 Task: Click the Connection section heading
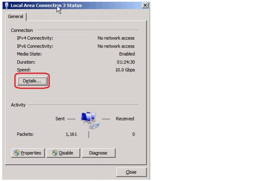[x=22, y=30]
